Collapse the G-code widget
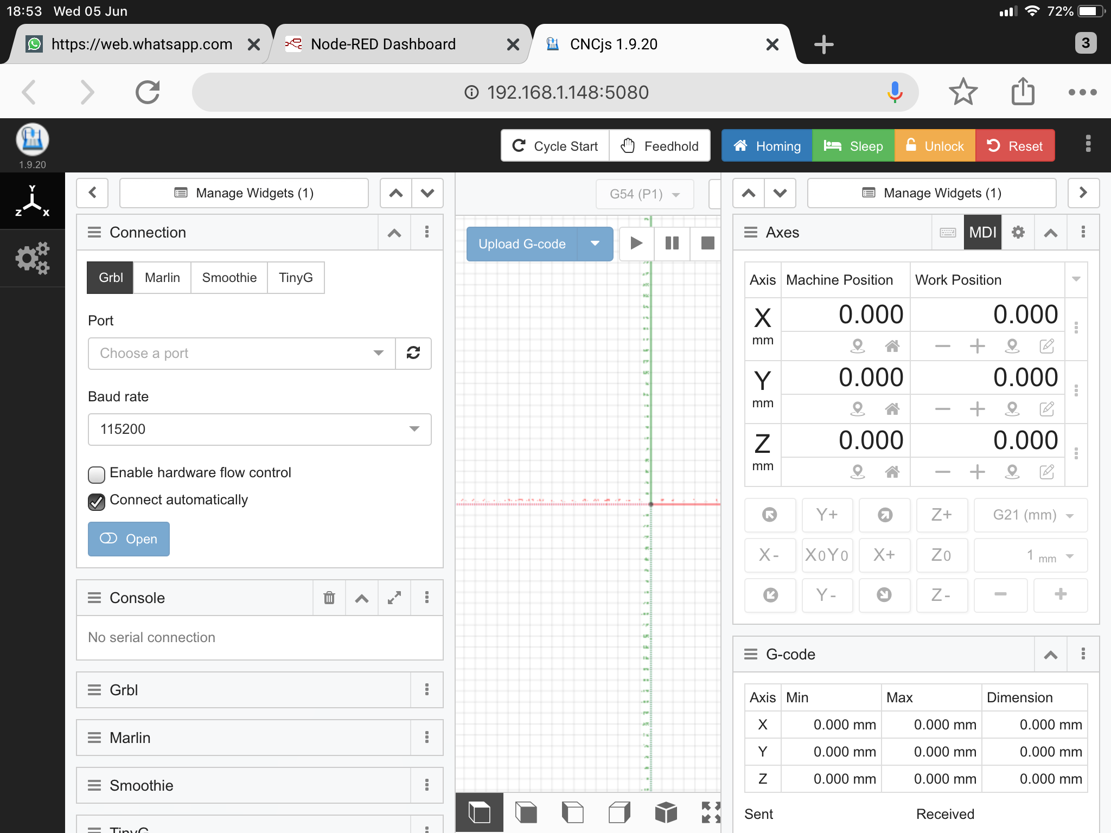1111x833 pixels. 1051,654
